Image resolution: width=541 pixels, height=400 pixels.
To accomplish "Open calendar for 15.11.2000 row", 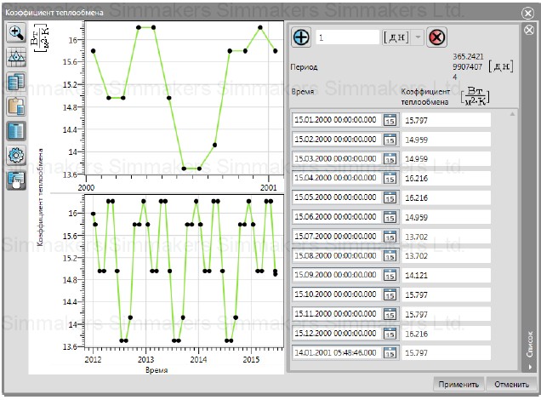I will click(x=390, y=314).
